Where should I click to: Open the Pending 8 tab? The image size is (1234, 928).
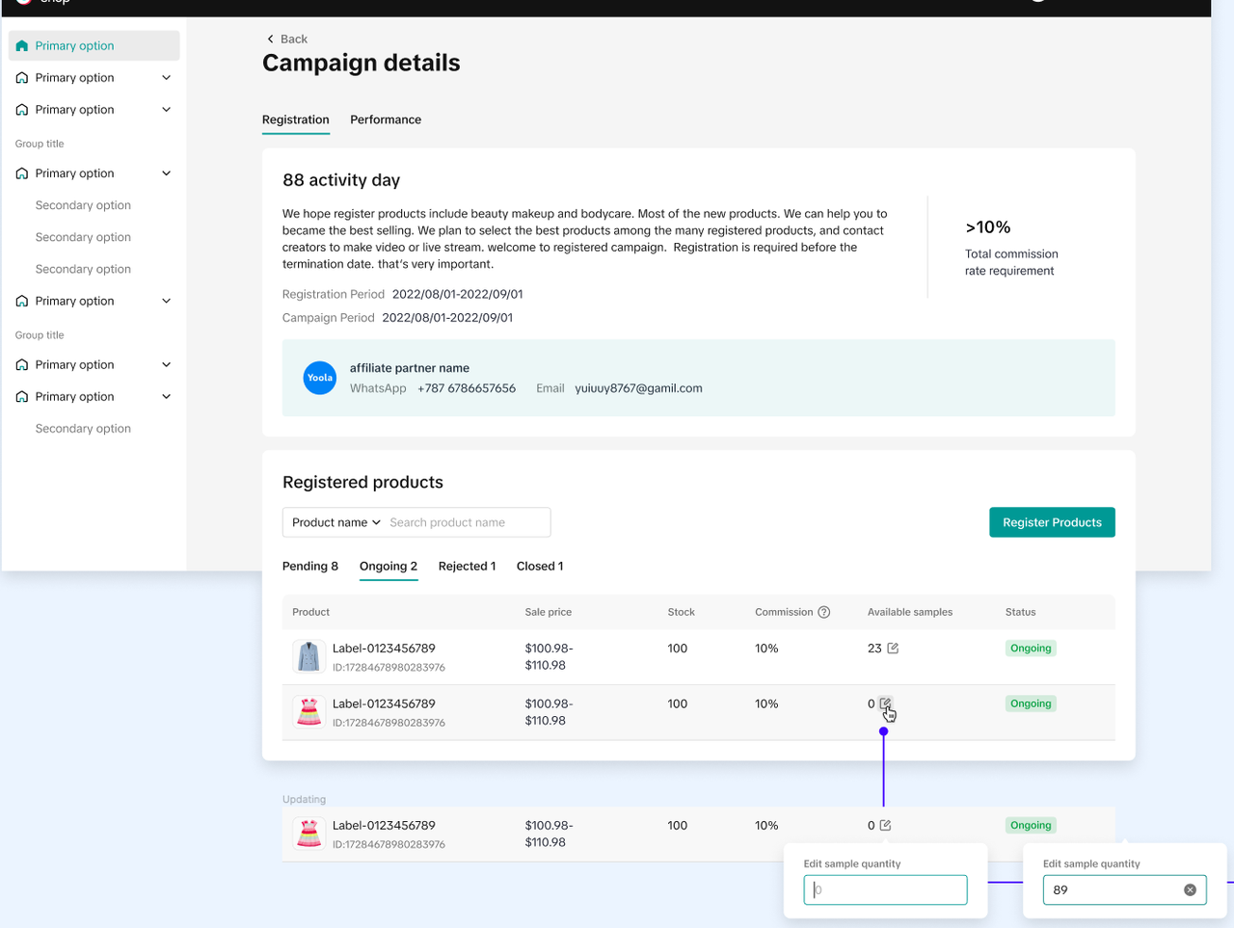[x=309, y=566]
